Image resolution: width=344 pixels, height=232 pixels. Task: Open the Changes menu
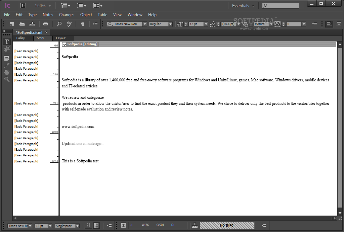click(x=67, y=15)
